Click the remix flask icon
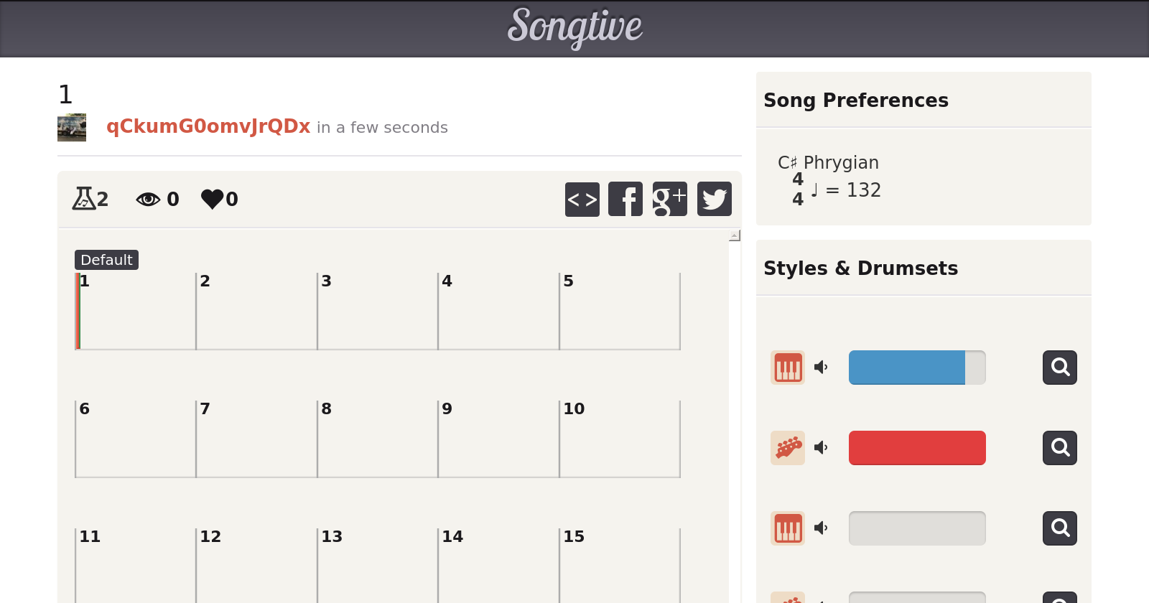 (x=84, y=199)
